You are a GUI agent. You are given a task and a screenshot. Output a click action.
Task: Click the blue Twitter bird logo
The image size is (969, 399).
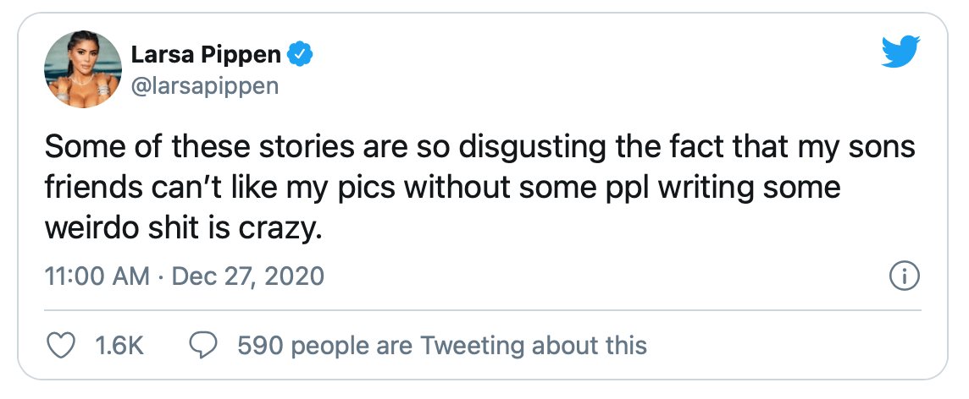pos(900,52)
